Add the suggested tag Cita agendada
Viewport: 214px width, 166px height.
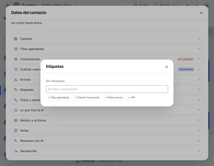[59, 98]
